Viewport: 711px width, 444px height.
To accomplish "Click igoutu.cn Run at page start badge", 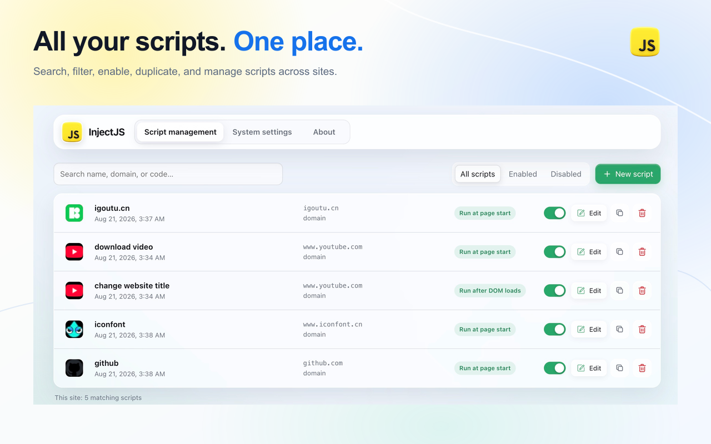I will pos(485,213).
